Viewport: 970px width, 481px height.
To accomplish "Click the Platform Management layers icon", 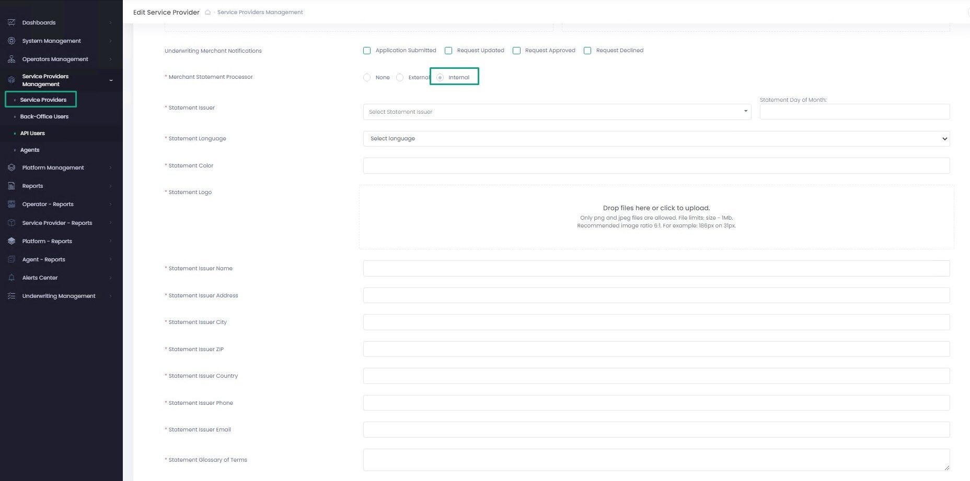I will tap(11, 167).
